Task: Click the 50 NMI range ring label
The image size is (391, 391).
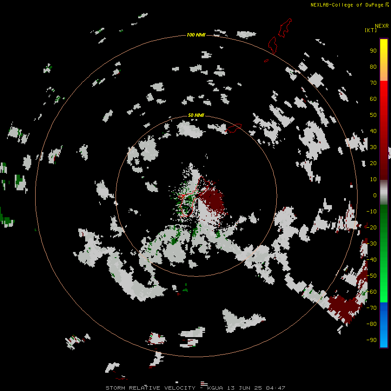Action: click(x=196, y=115)
